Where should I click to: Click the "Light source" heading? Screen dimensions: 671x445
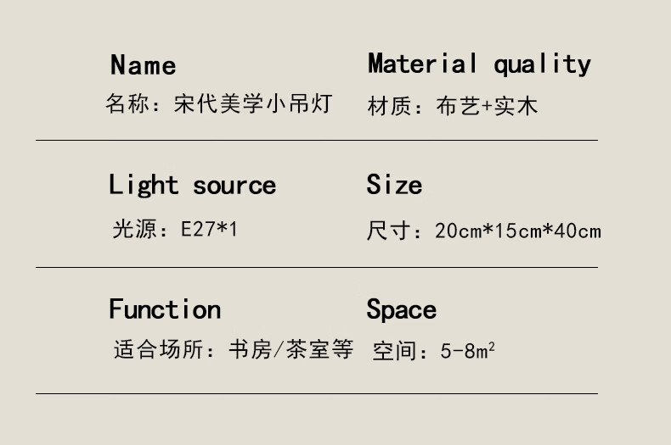[192, 186]
